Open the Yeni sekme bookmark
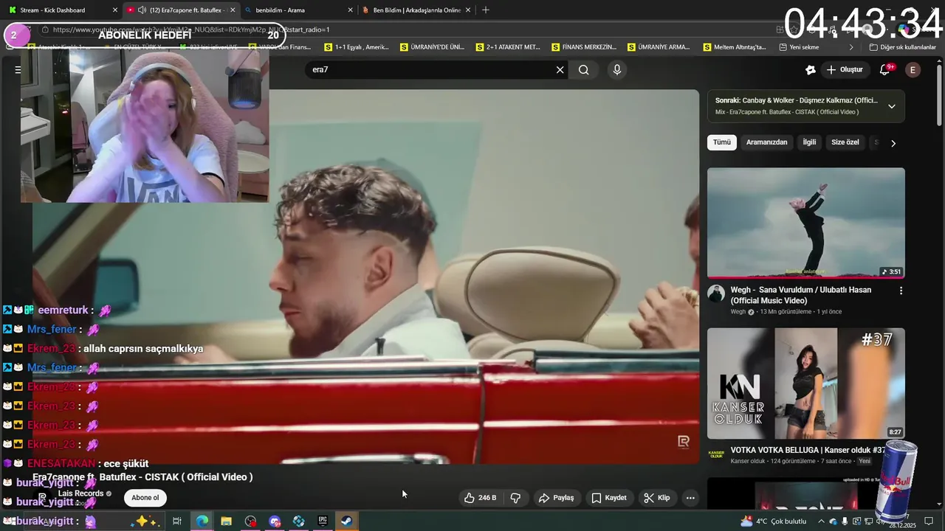This screenshot has width=945, height=531. [799, 47]
